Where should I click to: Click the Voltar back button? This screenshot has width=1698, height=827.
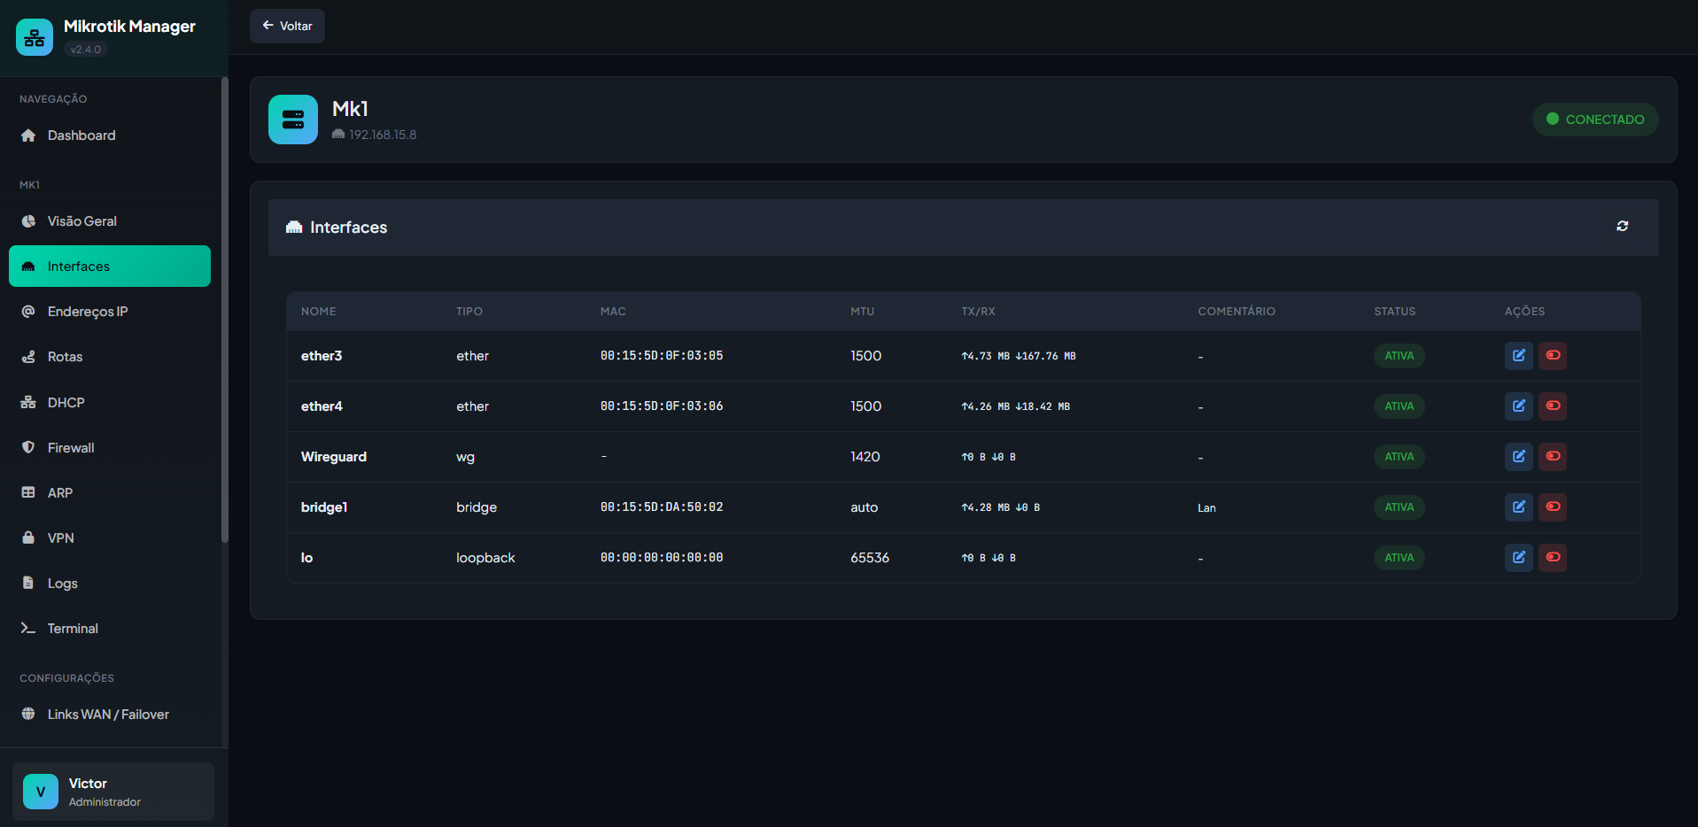click(287, 27)
